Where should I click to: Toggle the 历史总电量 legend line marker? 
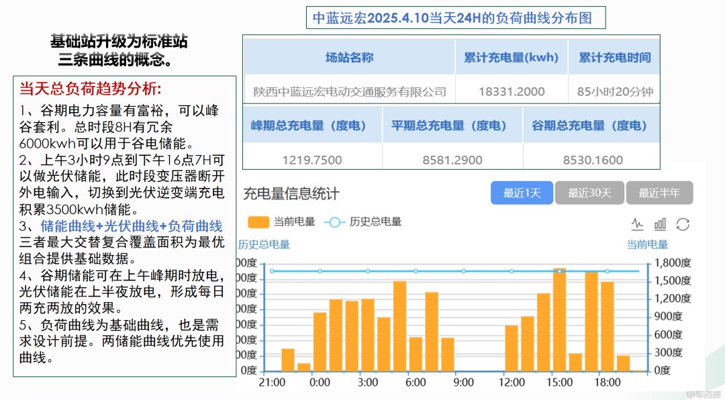(x=334, y=222)
